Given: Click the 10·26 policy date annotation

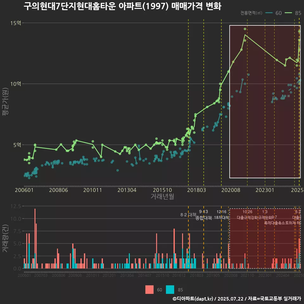Looking at the screenshot, I should pyautogui.click(x=247, y=212).
